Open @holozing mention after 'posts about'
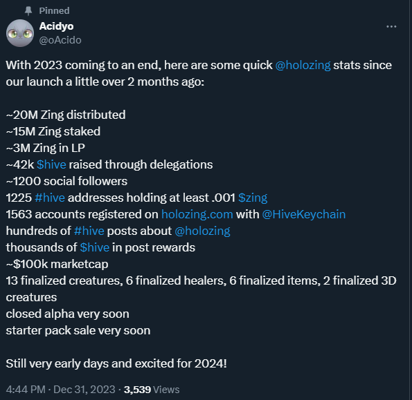Image resolution: width=412 pixels, height=400 pixels. (x=202, y=231)
